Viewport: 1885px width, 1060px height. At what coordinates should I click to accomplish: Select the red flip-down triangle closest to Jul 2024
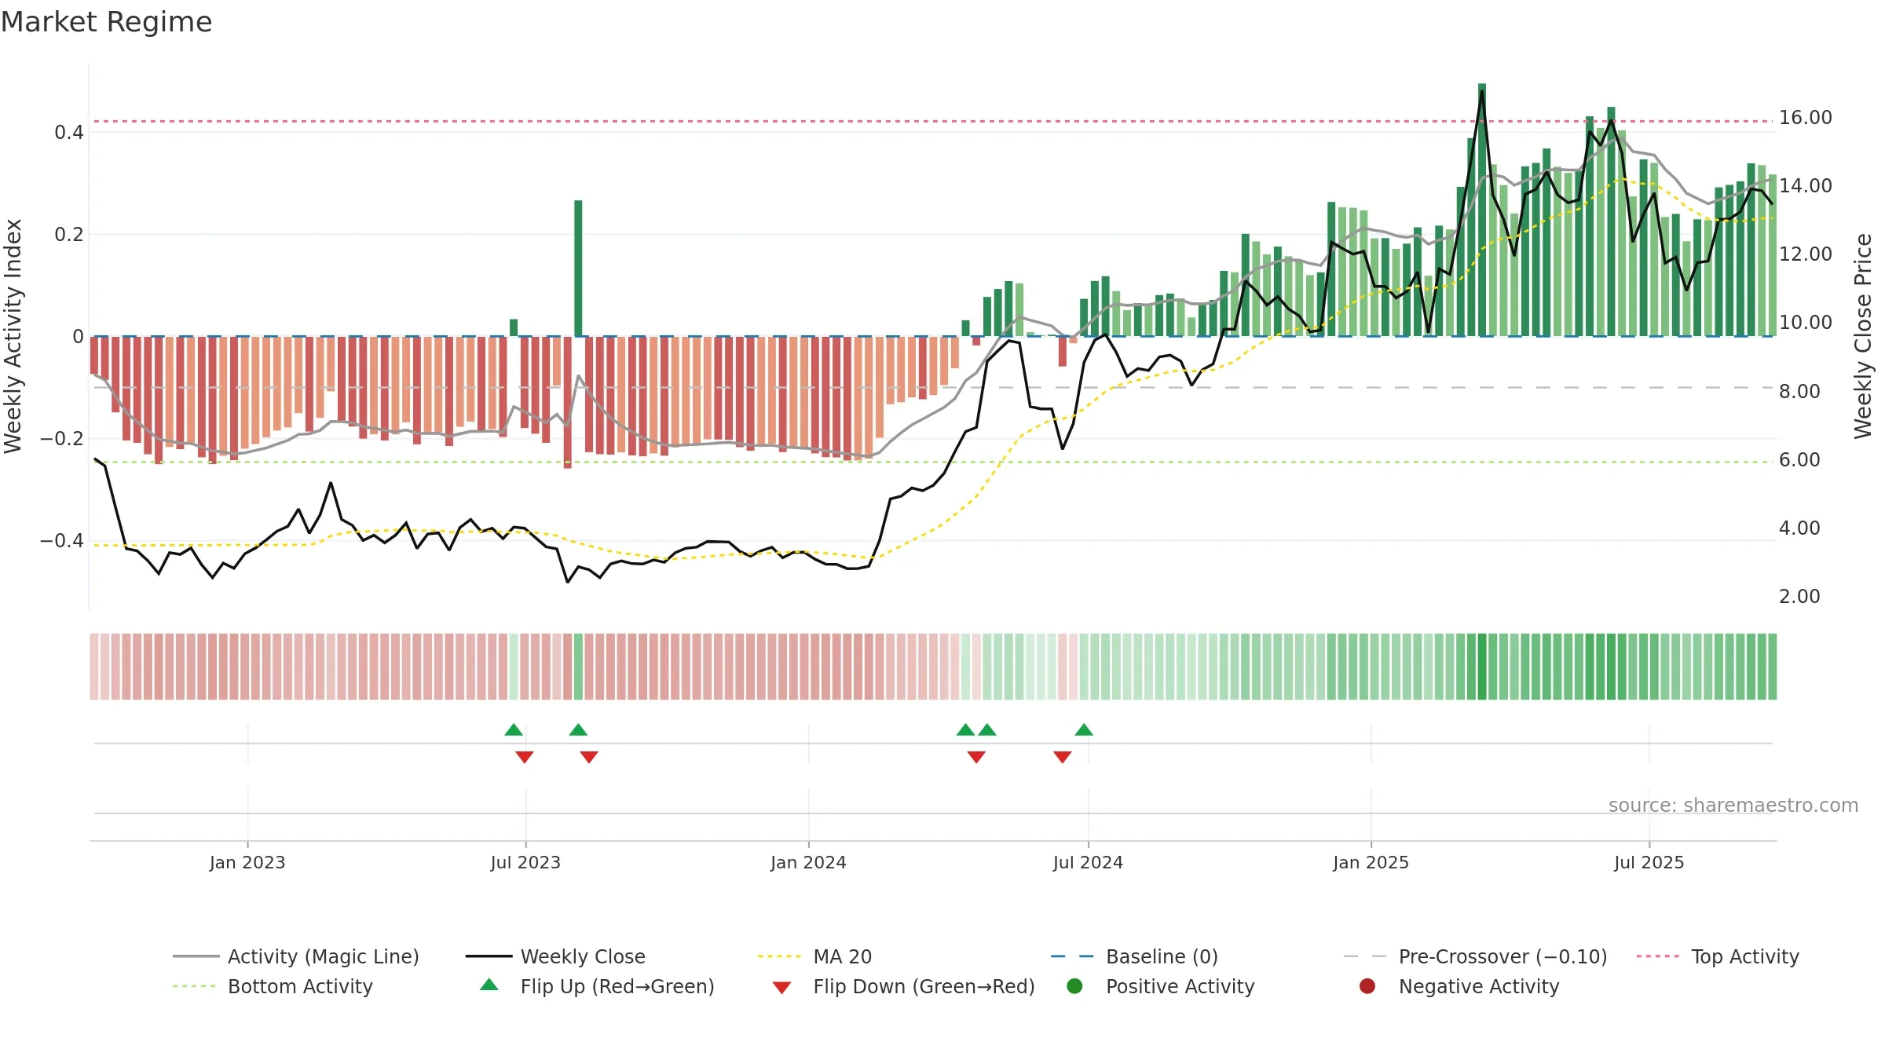(x=1063, y=757)
